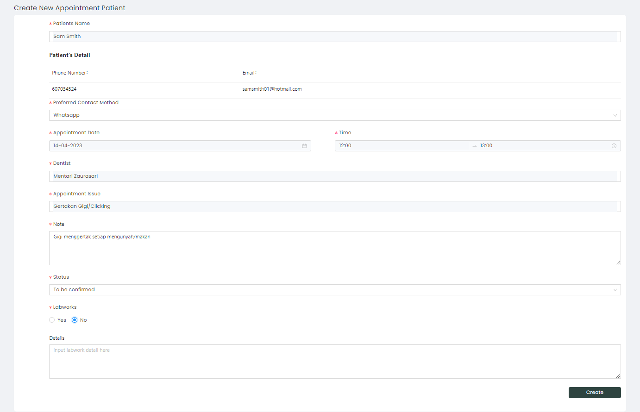Viewport: 640px width, 412px height.
Task: Click the Details resize handle corner
Action: [x=618, y=376]
